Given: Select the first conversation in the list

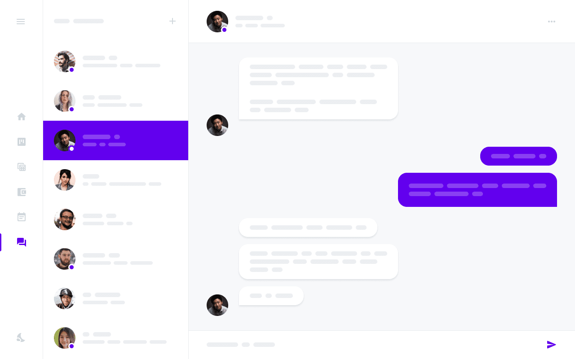Looking at the screenshot, I should click(115, 61).
